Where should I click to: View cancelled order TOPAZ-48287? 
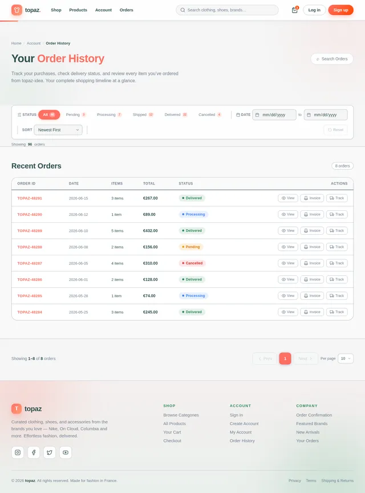288,263
